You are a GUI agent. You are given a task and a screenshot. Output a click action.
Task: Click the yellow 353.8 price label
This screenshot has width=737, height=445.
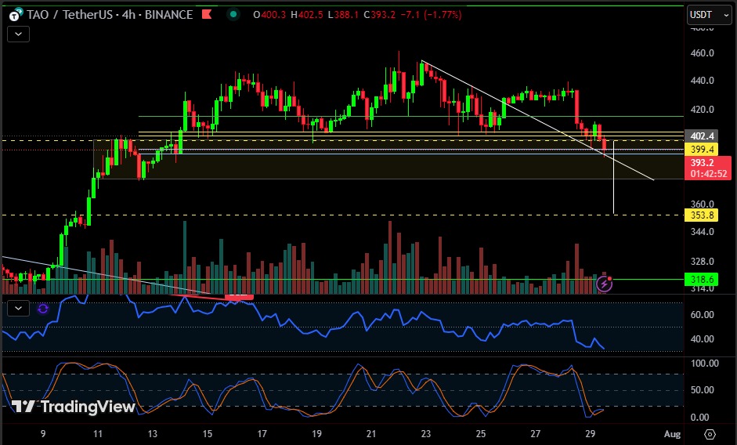pos(702,215)
